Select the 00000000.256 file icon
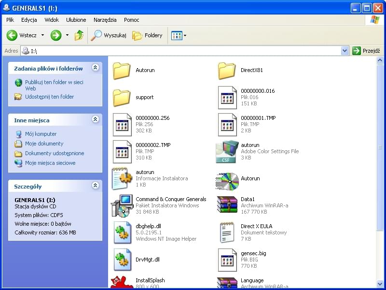 [122, 125]
